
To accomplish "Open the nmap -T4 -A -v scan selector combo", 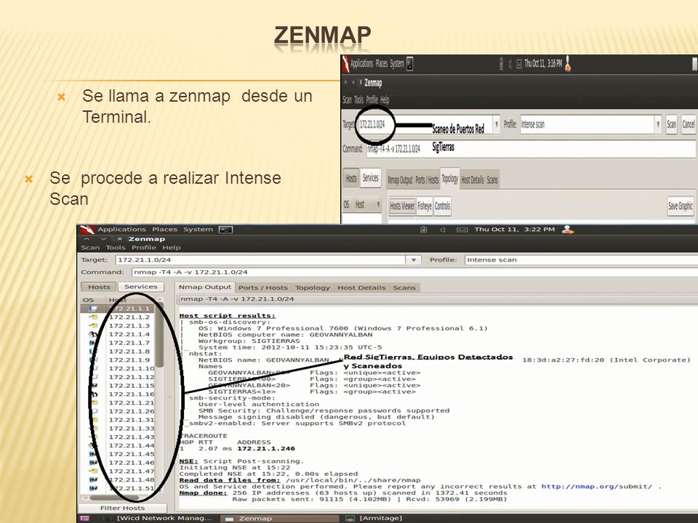I will tap(436, 299).
